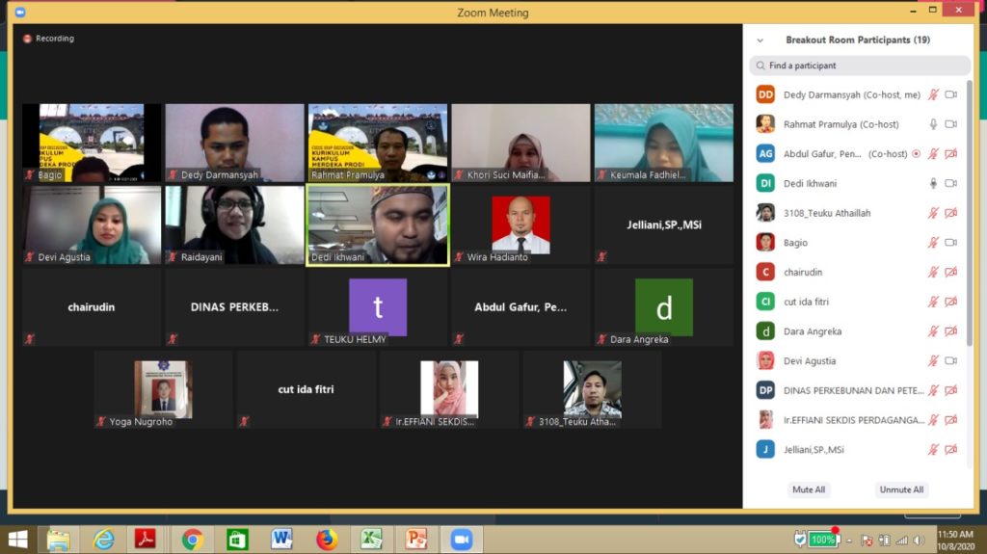This screenshot has width=987, height=554.
Task: Click Rahmat Pramulya's microphone icon in list
Action: (932, 124)
